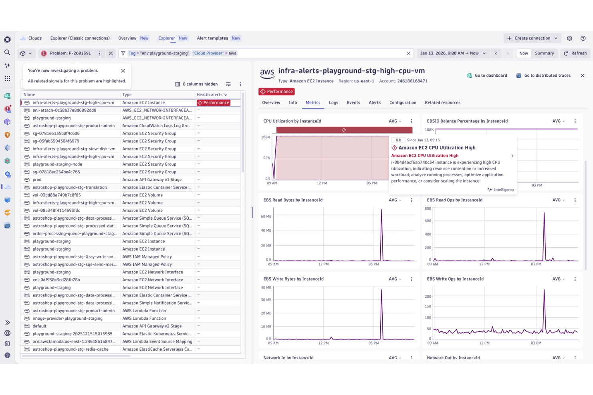This screenshot has width=593, height=395.
Task: Open Explorer (Classic connections) nav item
Action: (80, 38)
